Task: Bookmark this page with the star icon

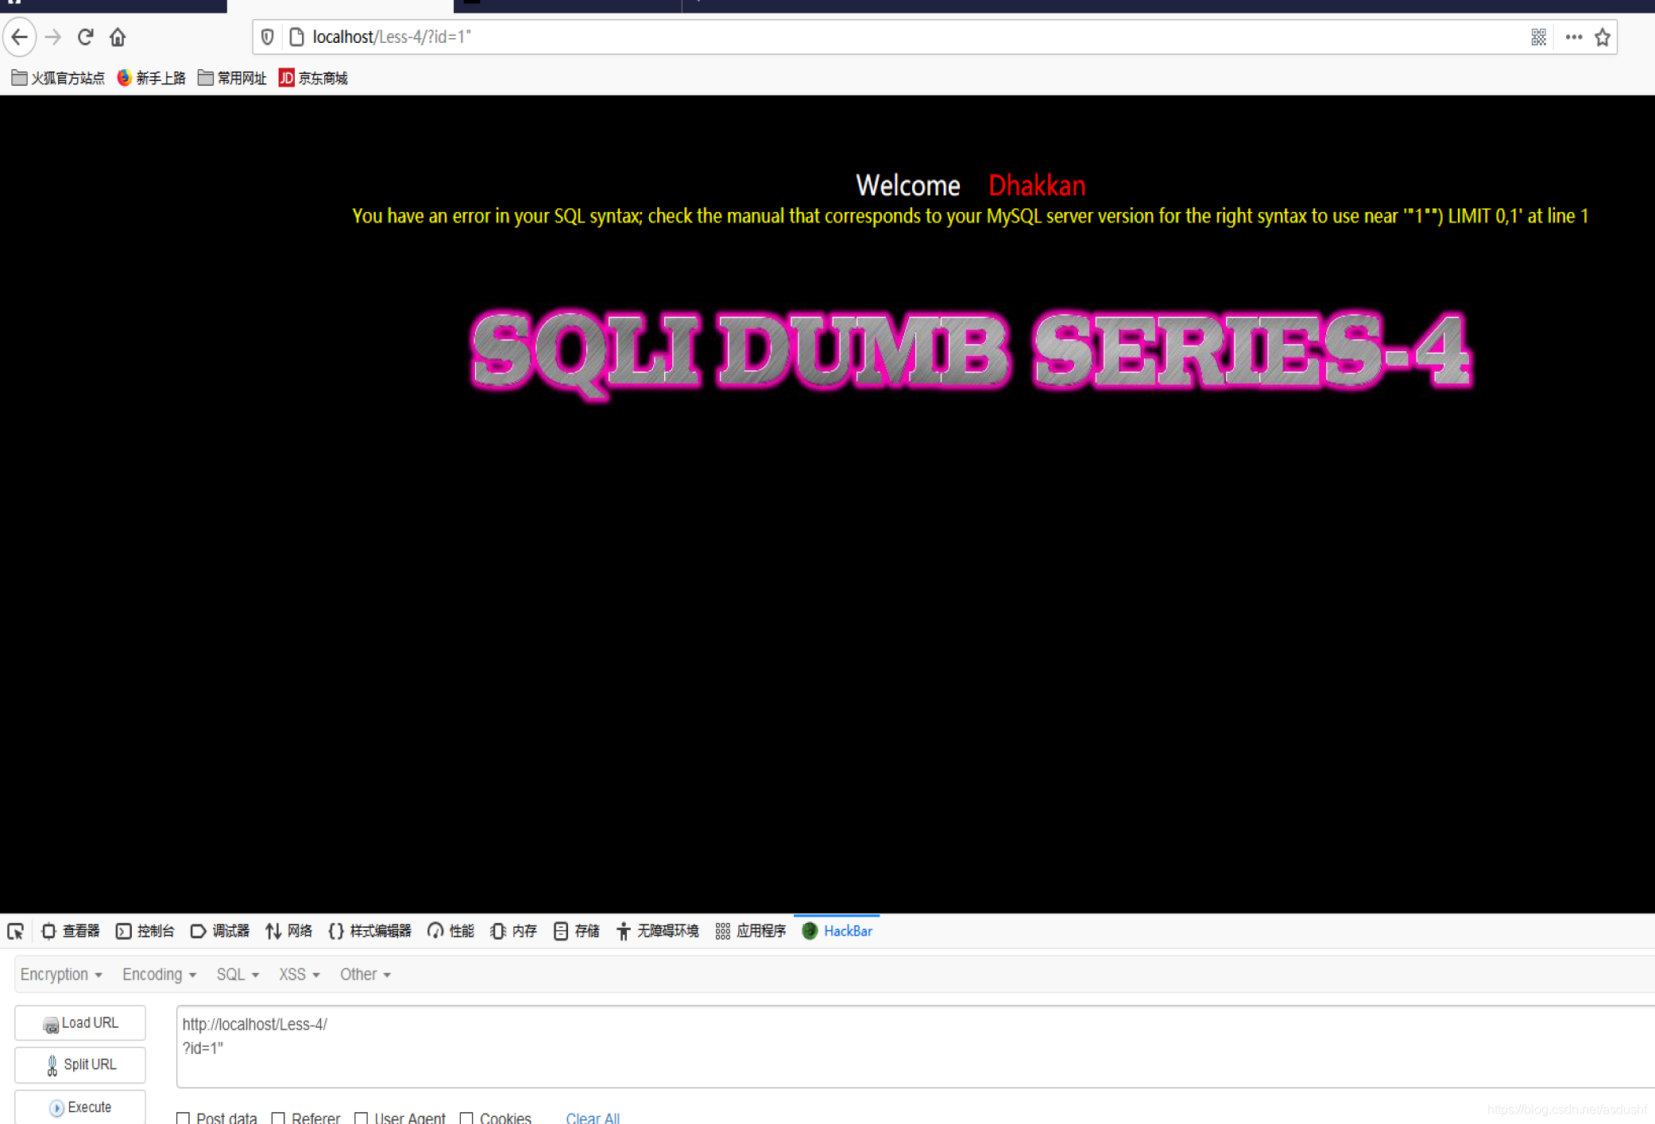Action: click(x=1602, y=37)
